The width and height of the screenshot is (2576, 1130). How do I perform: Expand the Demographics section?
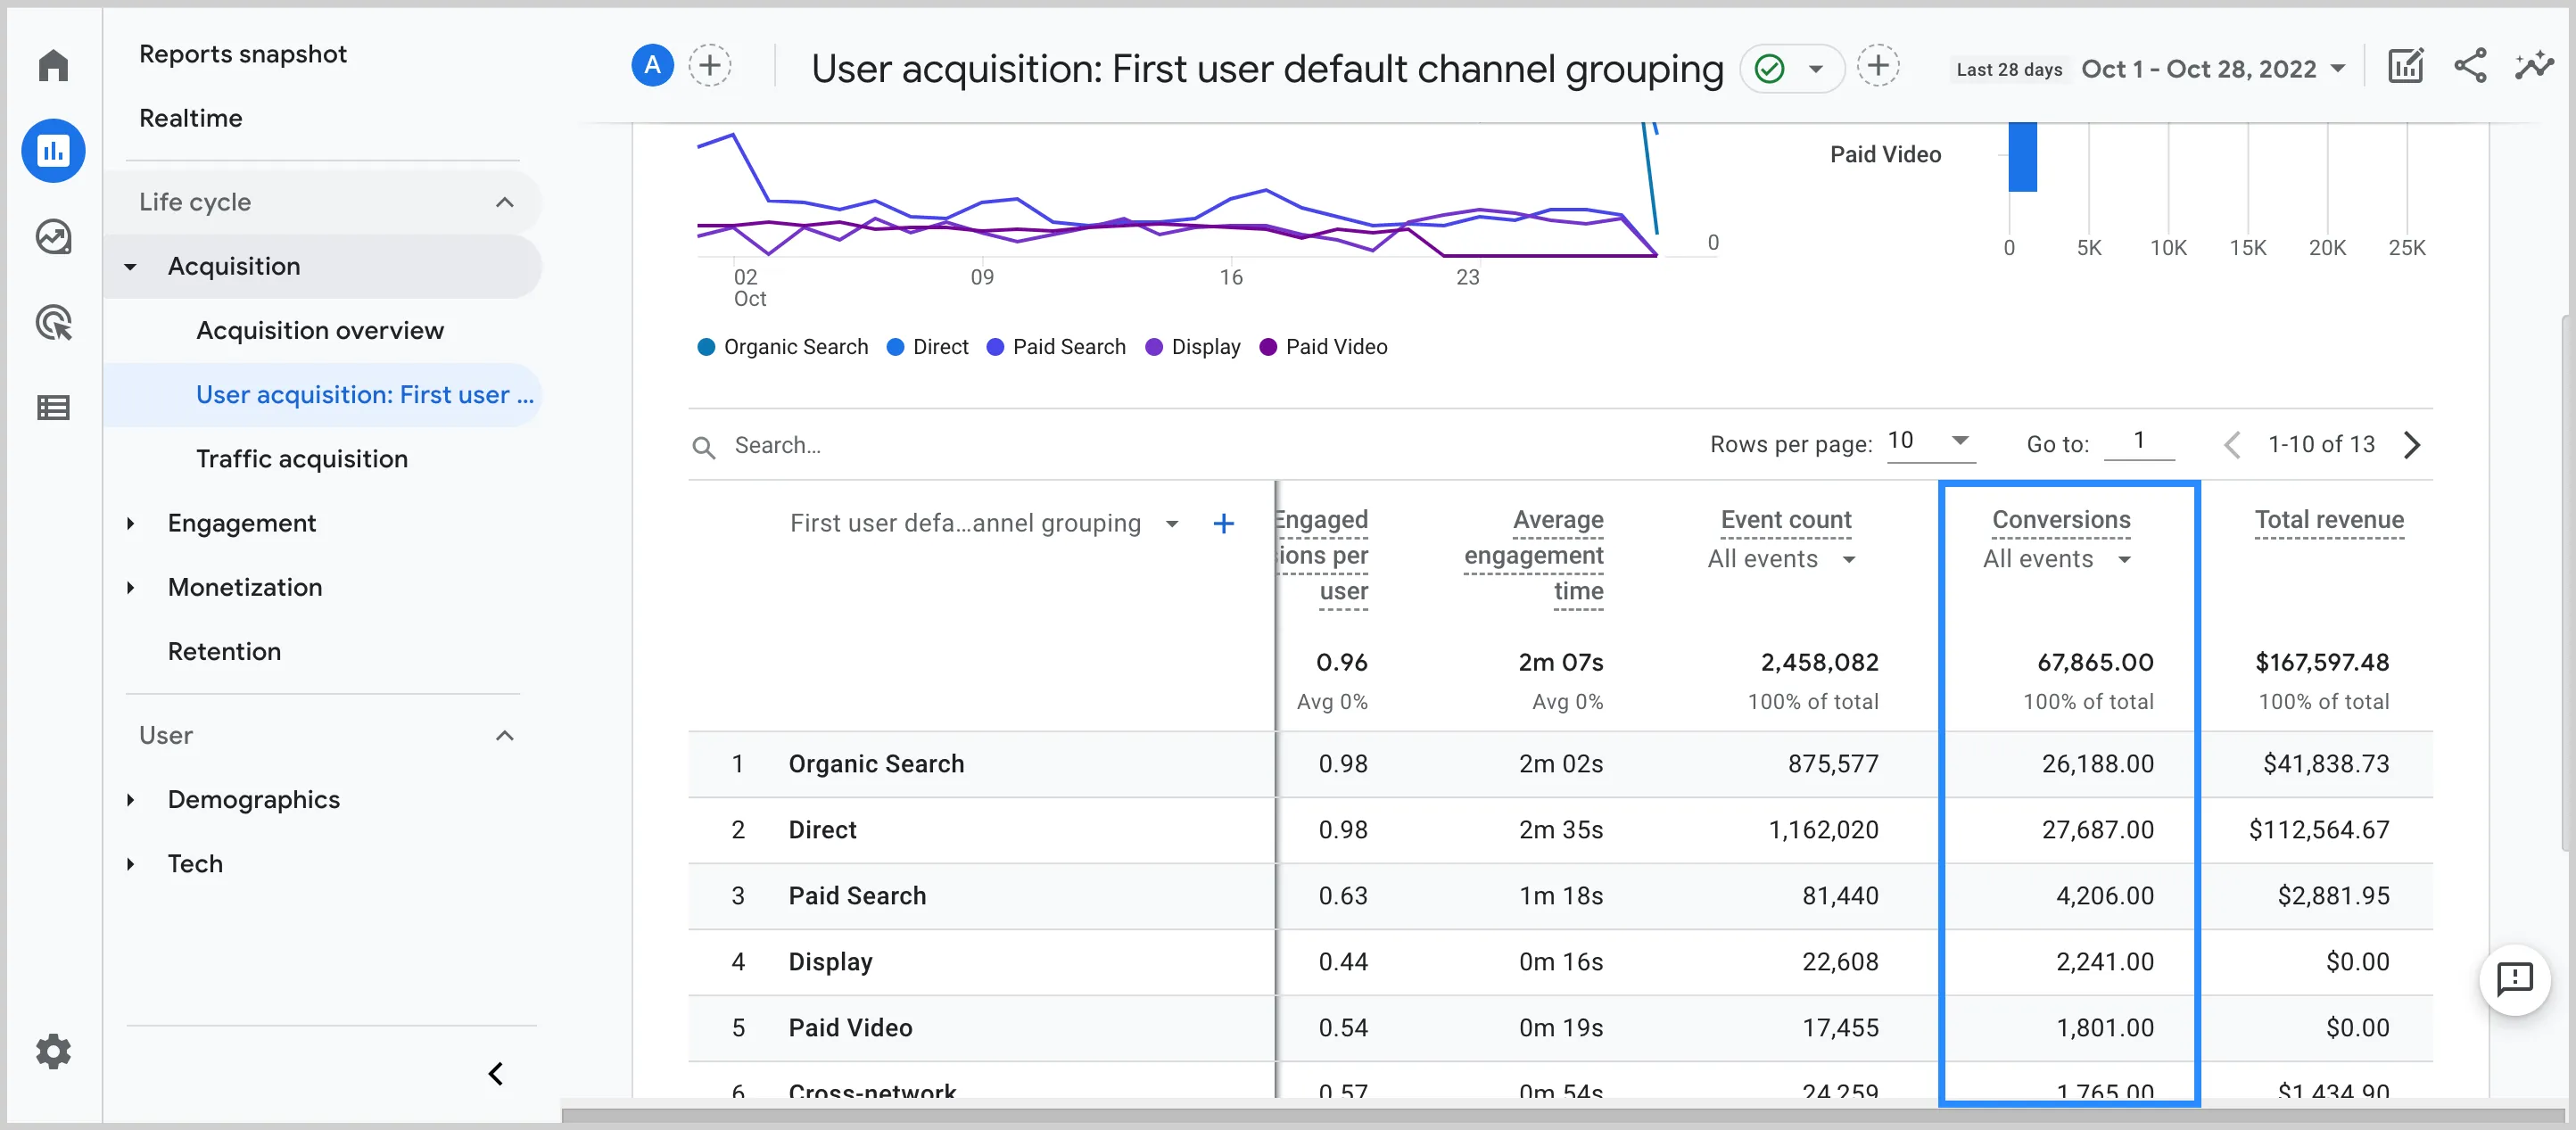[x=130, y=800]
